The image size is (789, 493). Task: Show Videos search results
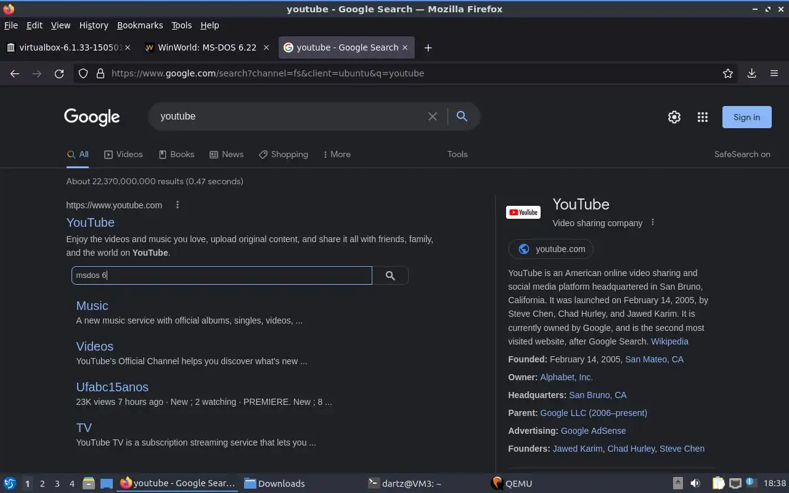(x=123, y=155)
